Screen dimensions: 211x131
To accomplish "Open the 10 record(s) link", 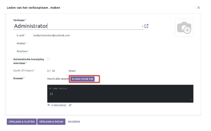I will click(58, 105).
